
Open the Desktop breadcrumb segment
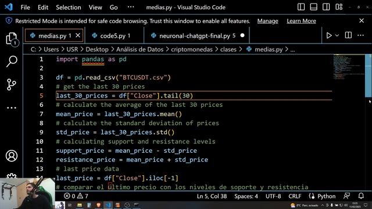pyautogui.click(x=97, y=49)
